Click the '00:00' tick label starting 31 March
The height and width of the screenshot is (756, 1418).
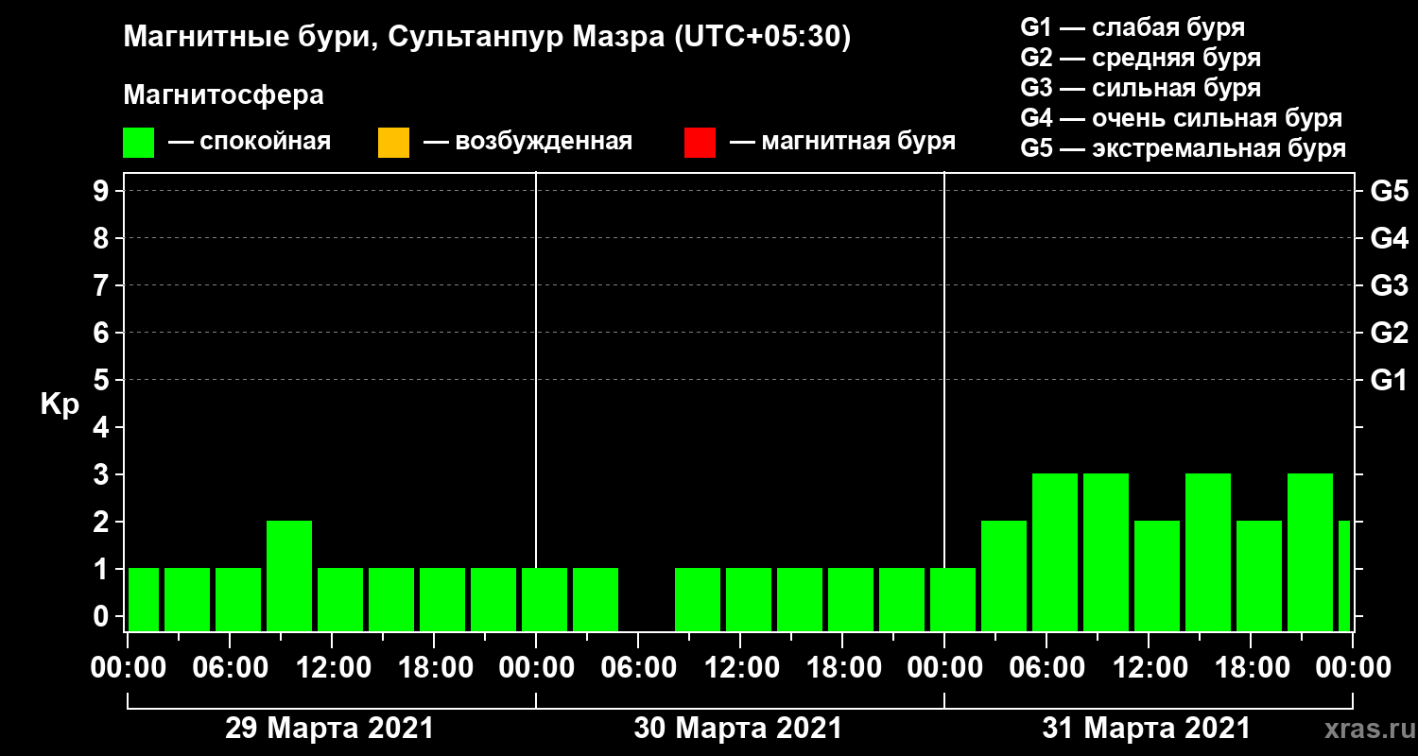click(943, 668)
